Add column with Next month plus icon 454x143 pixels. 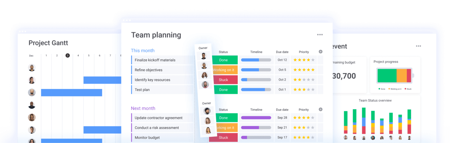[x=321, y=110]
